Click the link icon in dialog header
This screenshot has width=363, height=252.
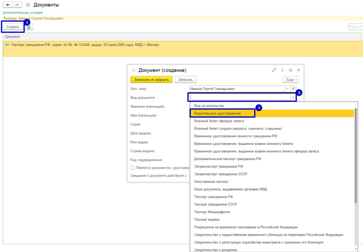tap(274, 70)
